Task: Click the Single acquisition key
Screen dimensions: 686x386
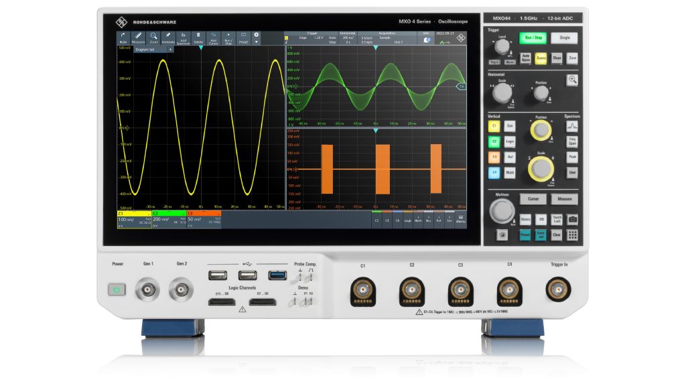Action: 564,38
